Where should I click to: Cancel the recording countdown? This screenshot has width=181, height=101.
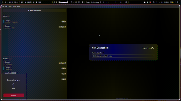(14, 96)
